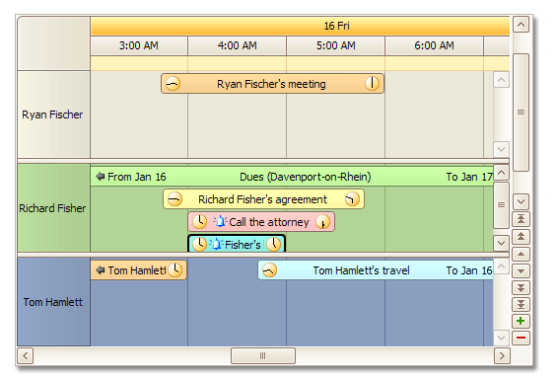Click start clock icon of Ryan Fischer's meeting
Screen dimensions: 557x379
pyautogui.click(x=173, y=84)
